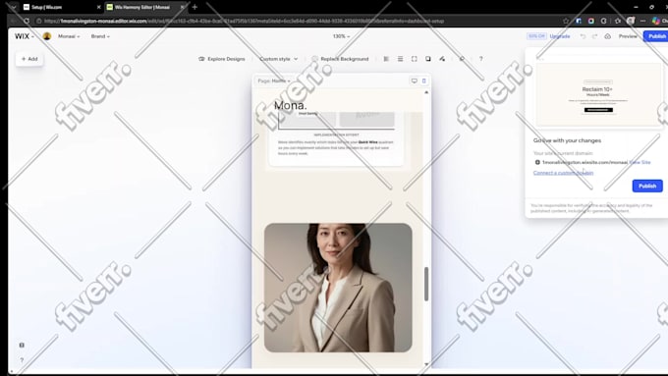
Task: Click the layout rows icon
Action: coord(400,59)
